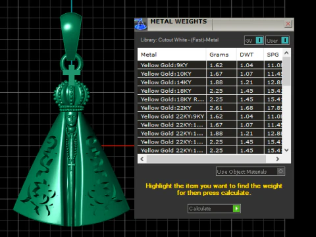Sort by the Grams column header

[221, 55]
